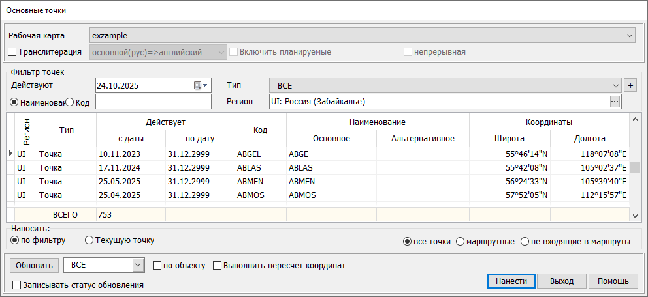The image size is (648, 297).
Task: Check the по объекту option
Action: click(157, 265)
